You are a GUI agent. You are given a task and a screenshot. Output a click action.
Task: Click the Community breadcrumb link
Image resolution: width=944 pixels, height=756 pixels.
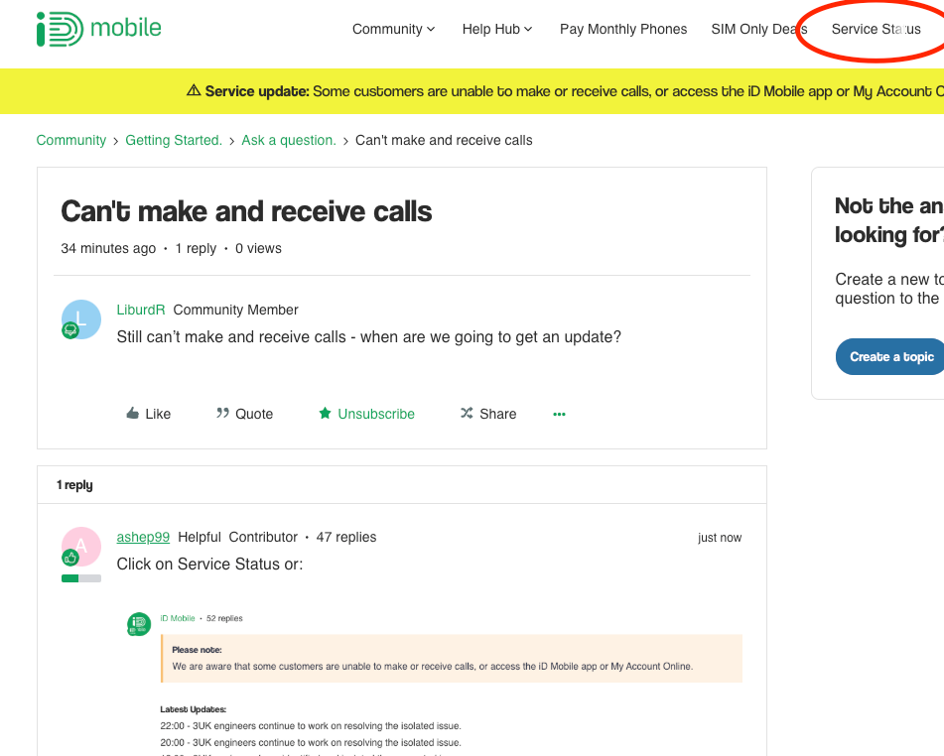(x=71, y=140)
